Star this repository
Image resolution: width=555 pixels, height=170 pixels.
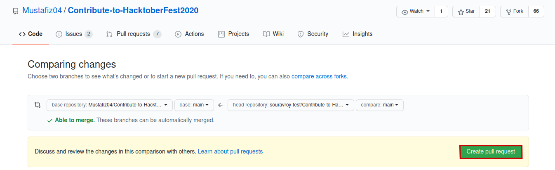click(466, 12)
